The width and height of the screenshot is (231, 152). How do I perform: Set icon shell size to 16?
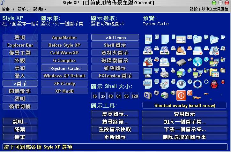coord(95,96)
